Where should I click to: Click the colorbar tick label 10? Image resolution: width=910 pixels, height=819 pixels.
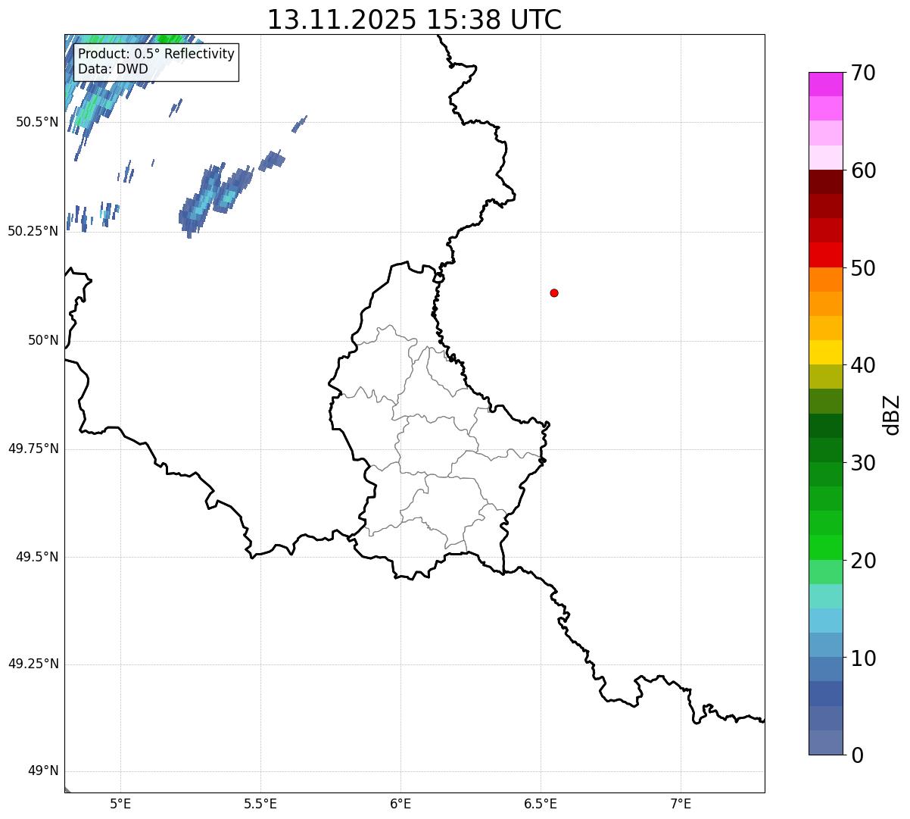tap(863, 658)
